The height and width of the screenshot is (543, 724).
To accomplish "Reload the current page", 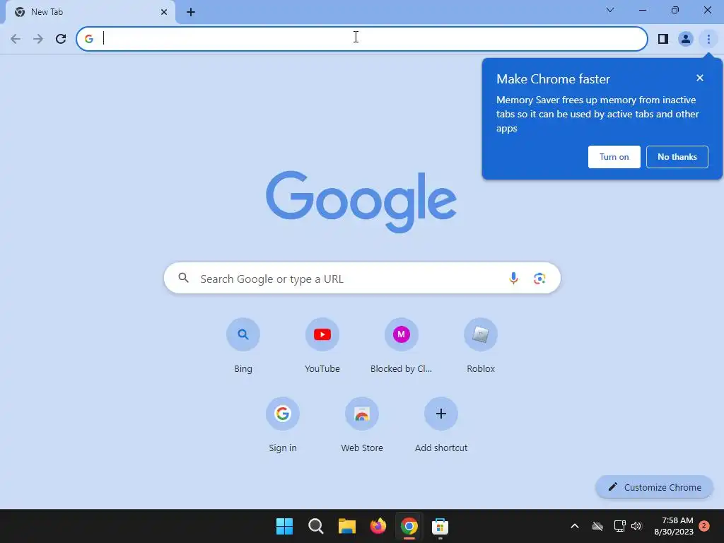I will [x=61, y=39].
